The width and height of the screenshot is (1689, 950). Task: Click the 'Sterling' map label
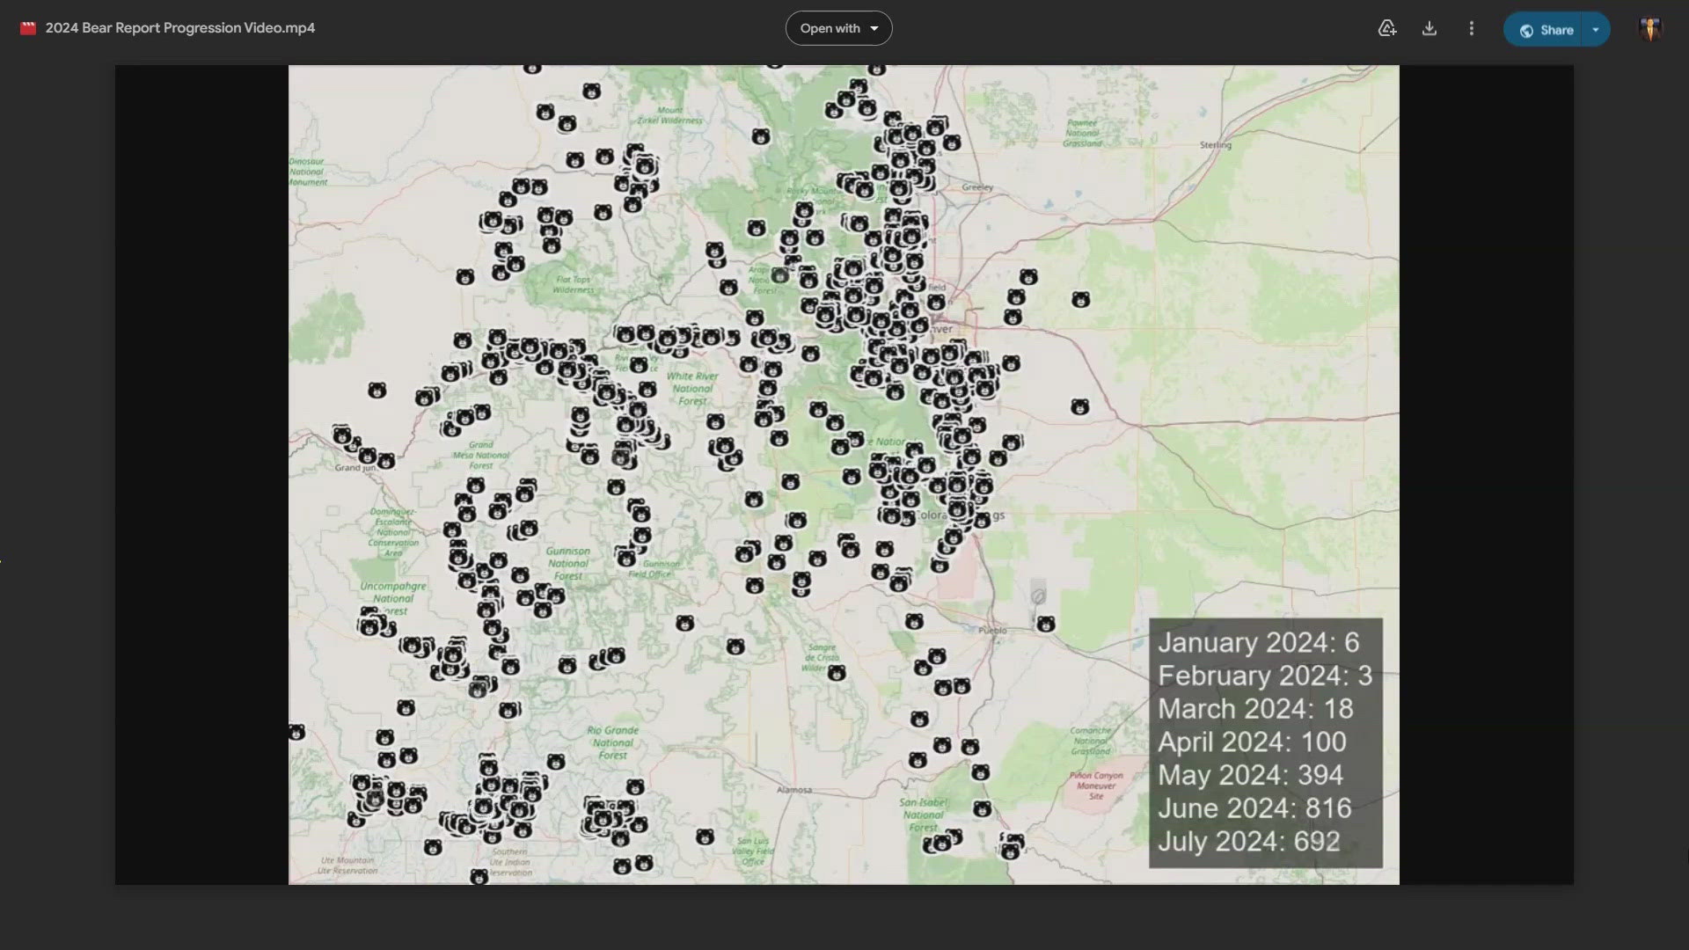pyautogui.click(x=1216, y=145)
